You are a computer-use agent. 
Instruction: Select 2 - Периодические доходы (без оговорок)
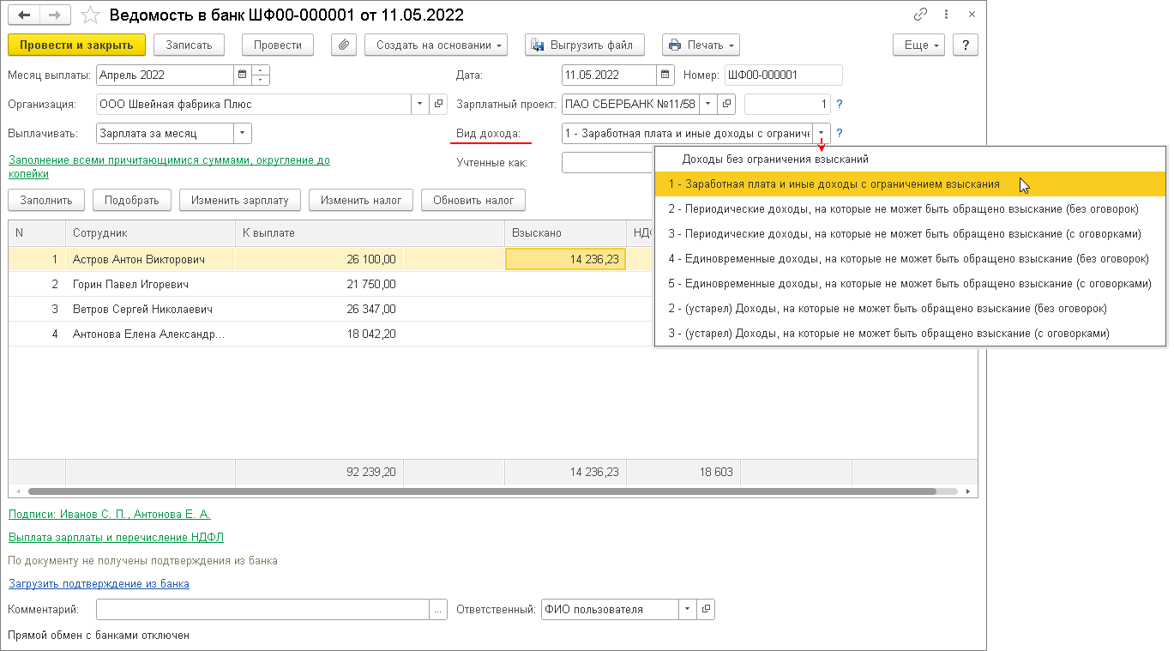click(x=910, y=209)
